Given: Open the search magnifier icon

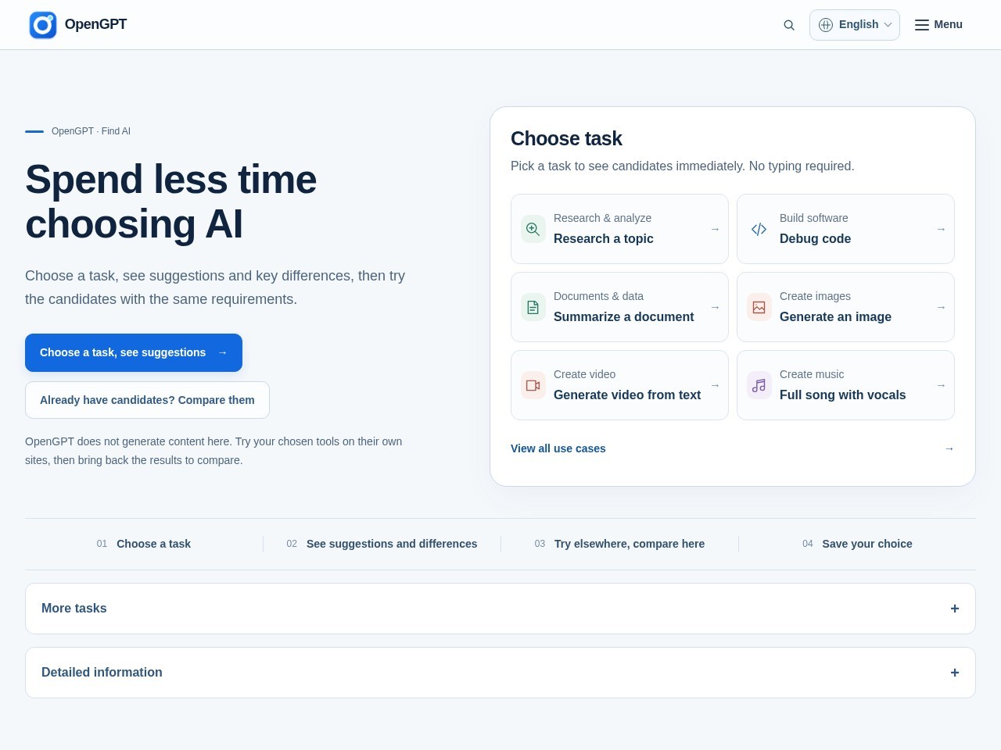Looking at the screenshot, I should 789,25.
